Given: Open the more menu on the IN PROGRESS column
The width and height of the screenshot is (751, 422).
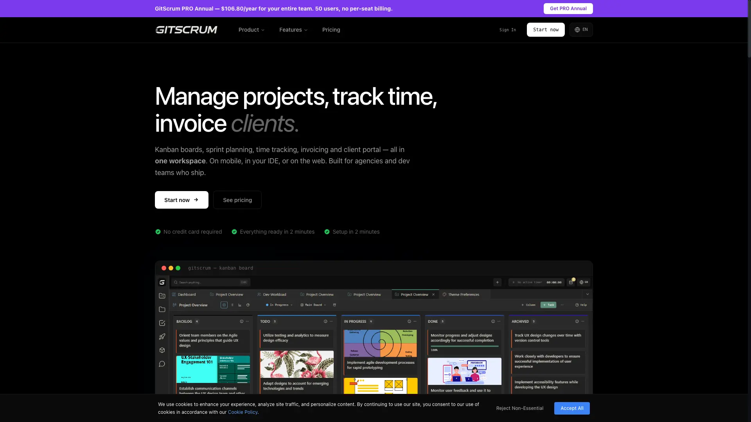Looking at the screenshot, I should pos(415,321).
